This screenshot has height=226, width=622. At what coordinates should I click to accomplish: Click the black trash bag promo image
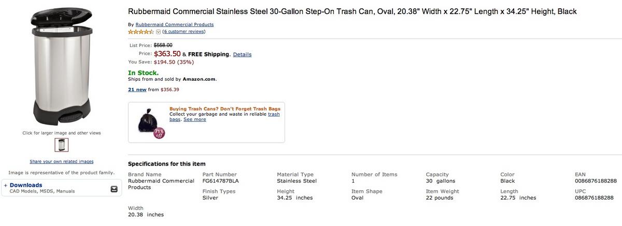coord(147,120)
